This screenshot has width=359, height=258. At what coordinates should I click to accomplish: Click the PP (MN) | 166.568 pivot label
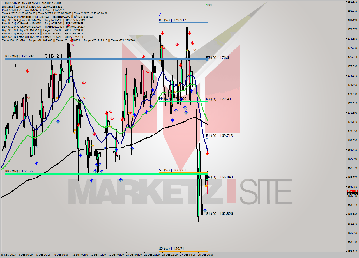pos(20,171)
